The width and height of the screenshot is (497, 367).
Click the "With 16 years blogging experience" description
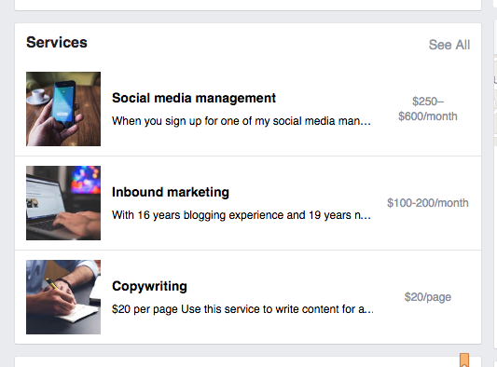pyautogui.click(x=242, y=215)
